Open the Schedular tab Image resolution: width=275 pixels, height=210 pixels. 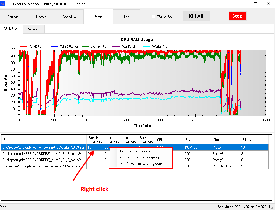click(70, 17)
